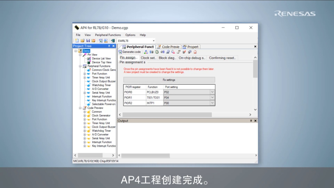Open the PIOR1 port setting dropdown (P04)

pos(212,97)
